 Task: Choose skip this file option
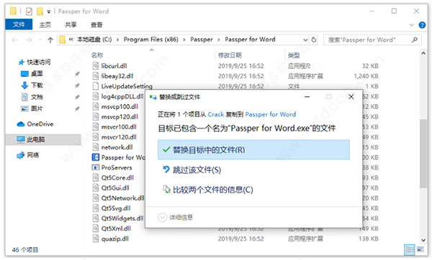coord(192,170)
